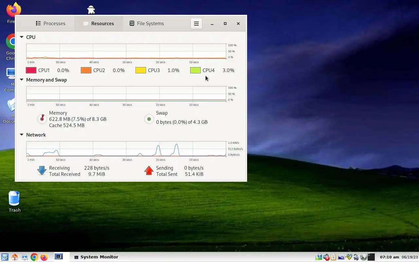The image size is (419, 262).
Task: Click the blue Receiving arrow icon
Action: tap(42, 171)
